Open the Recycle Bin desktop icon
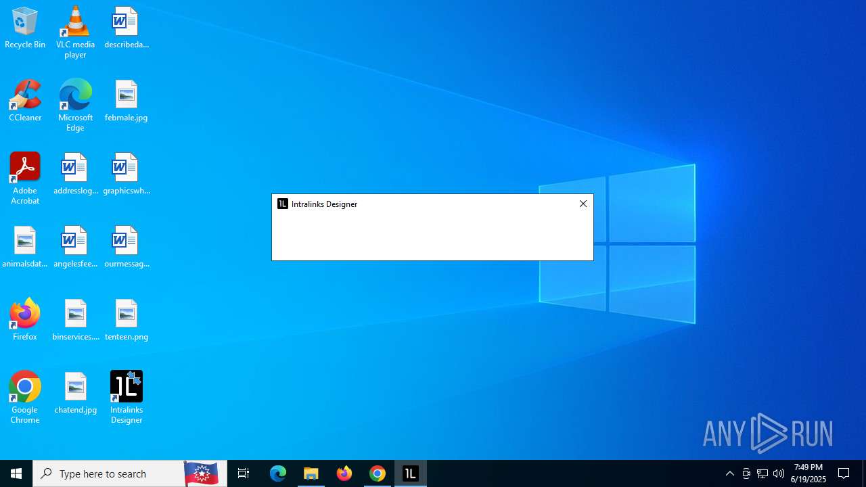Screen dimensions: 866x487 (25, 28)
